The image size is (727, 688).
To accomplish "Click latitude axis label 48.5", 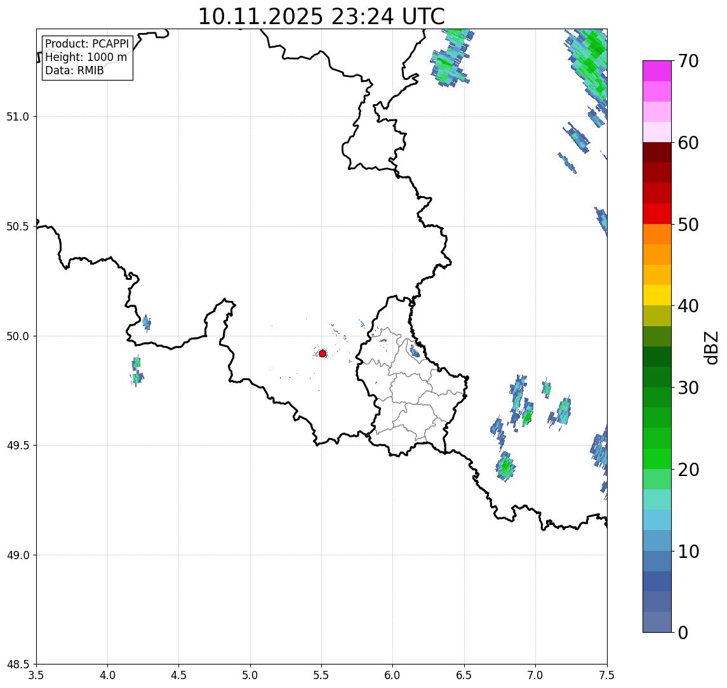I will [x=18, y=665].
